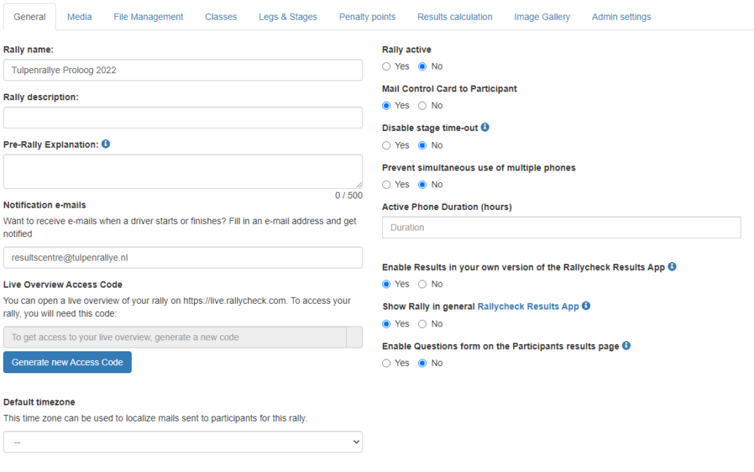Click the info icon for the Questions form setting

coord(626,345)
